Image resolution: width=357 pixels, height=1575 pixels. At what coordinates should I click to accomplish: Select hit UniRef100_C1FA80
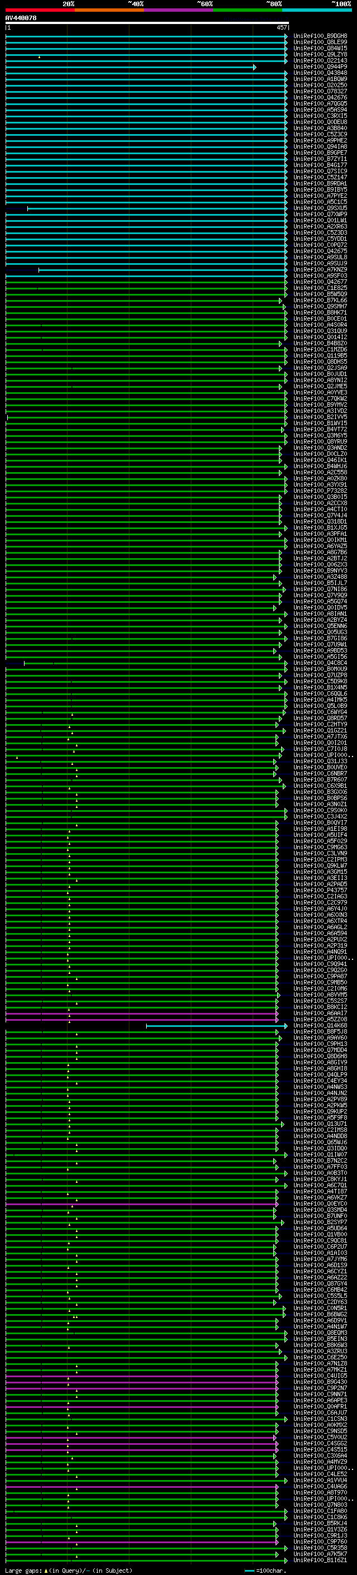tap(320, 1511)
